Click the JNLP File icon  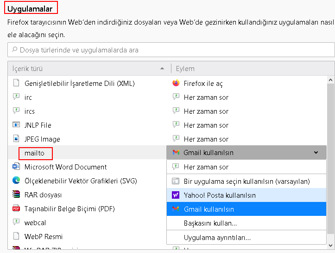(x=16, y=125)
